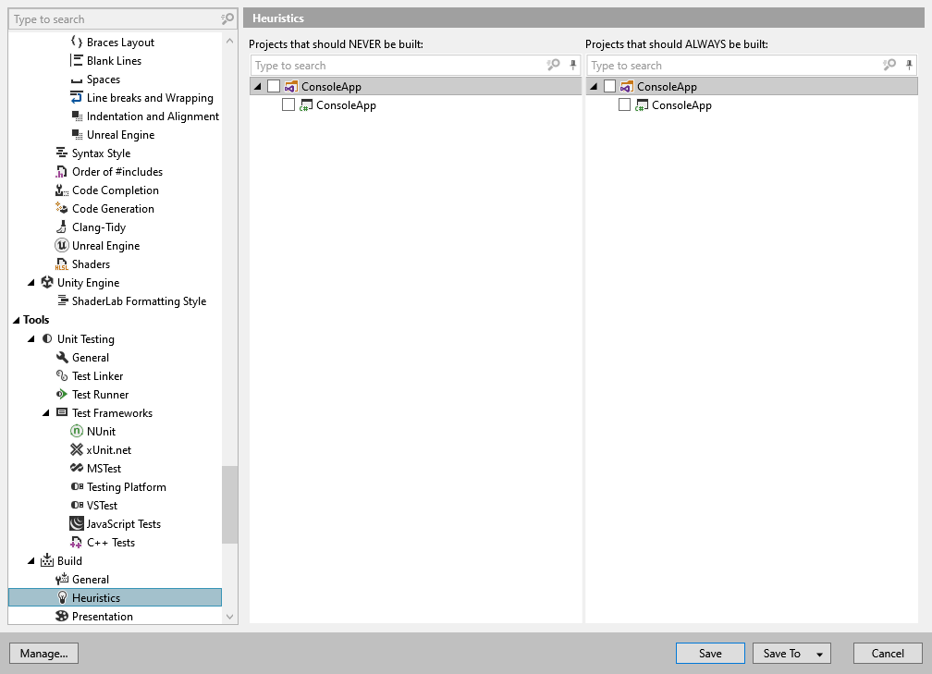The image size is (932, 674).
Task: Check ConsoleApp solution in ALWAYS built list
Action: 609,86
